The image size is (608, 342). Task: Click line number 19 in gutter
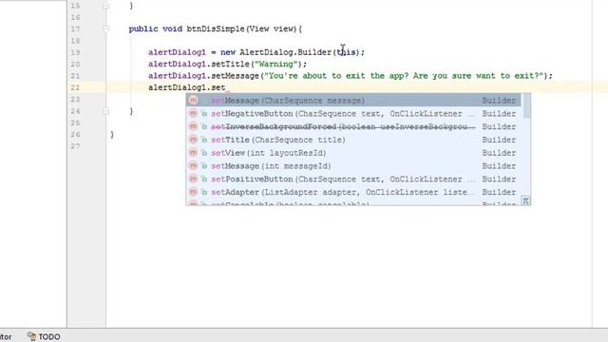pos(75,52)
